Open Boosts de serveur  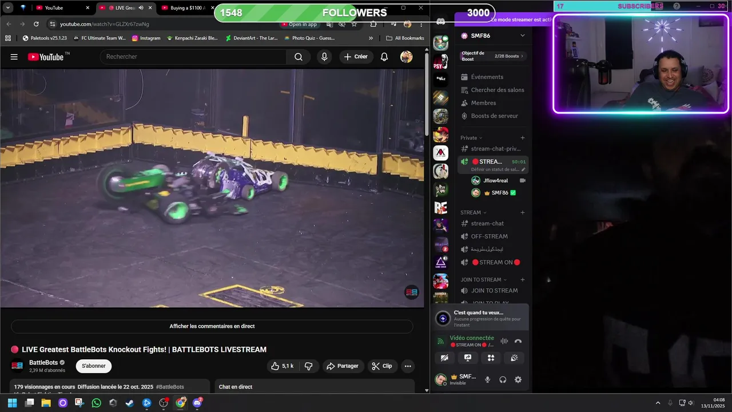click(493, 116)
